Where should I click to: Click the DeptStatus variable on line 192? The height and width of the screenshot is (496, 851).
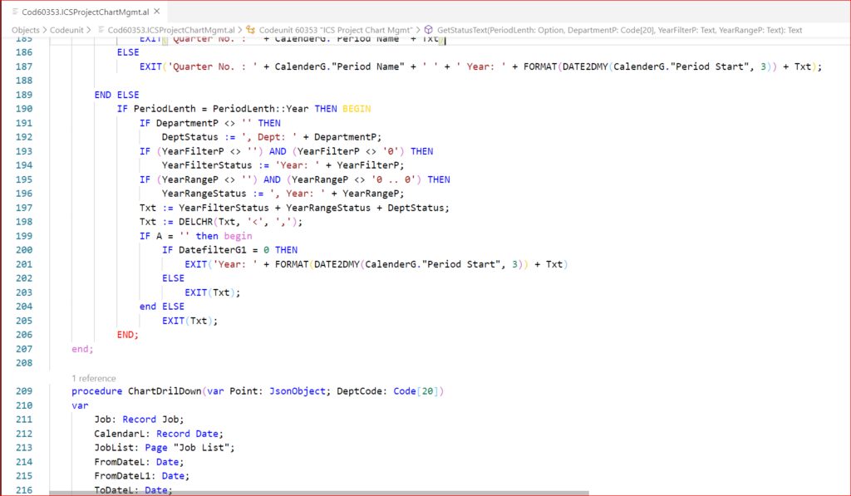coord(190,137)
